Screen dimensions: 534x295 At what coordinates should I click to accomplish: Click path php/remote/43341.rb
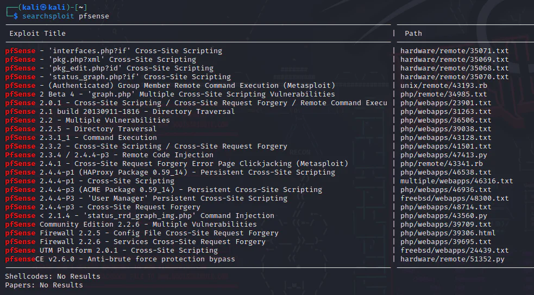pyautogui.click(x=441, y=163)
